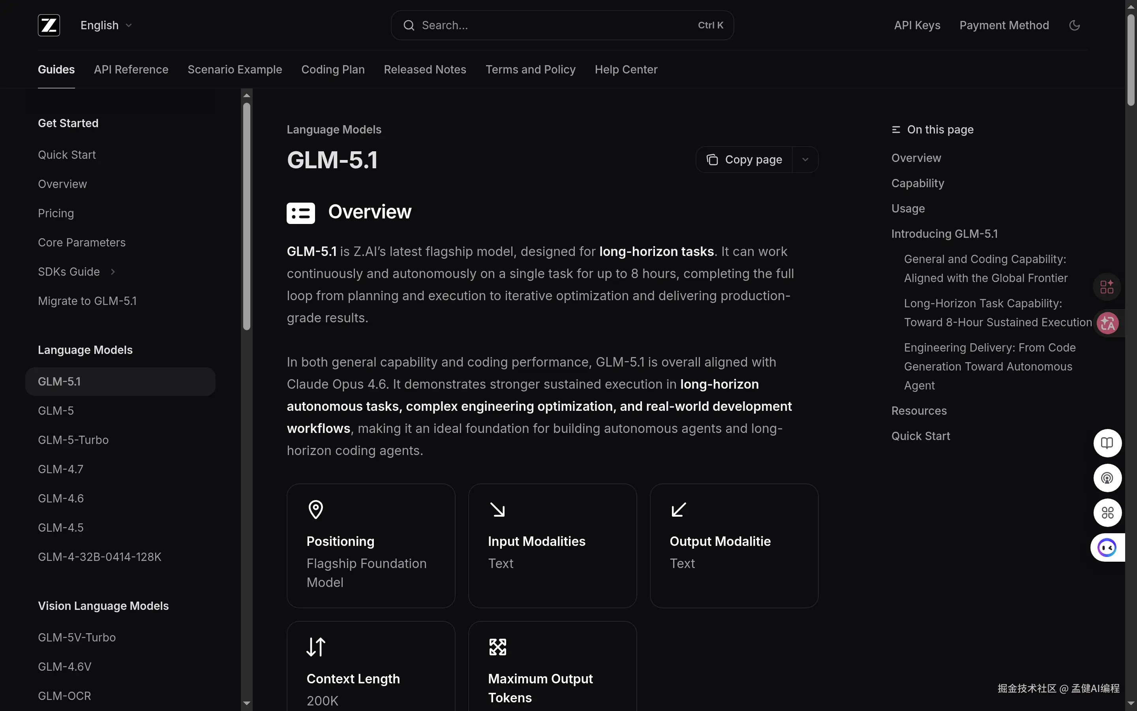Open the four-leaf apps floating icon
This screenshot has height=711, width=1137.
pos(1107,513)
